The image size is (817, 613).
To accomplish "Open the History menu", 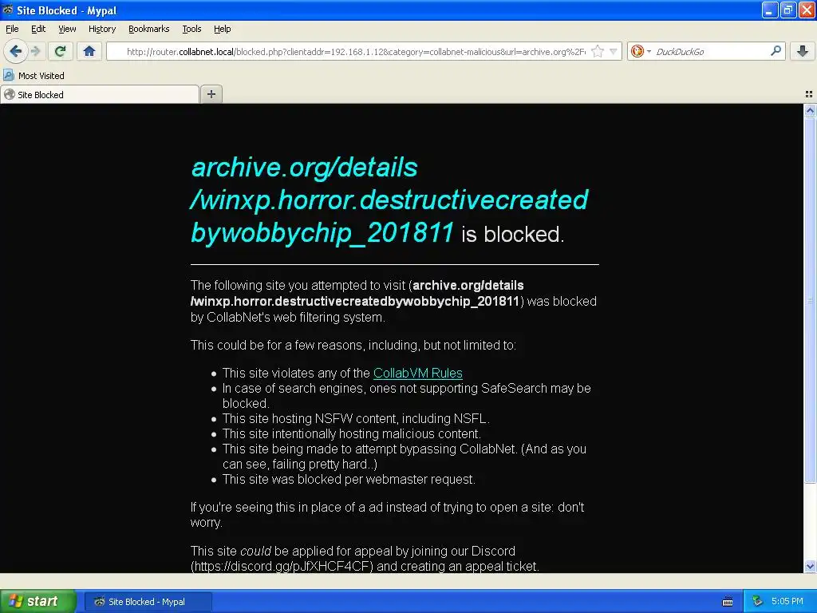I will (x=102, y=29).
